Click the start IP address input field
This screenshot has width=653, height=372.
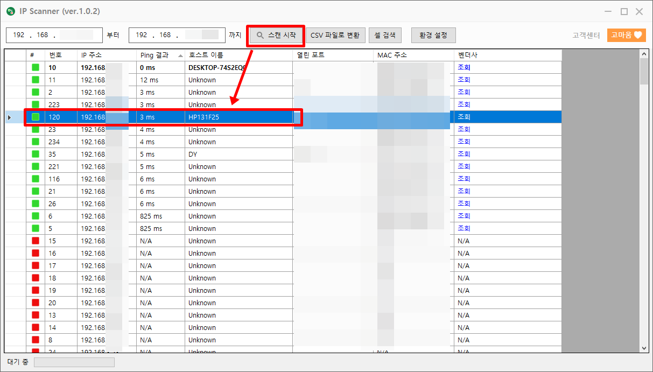[x=54, y=35]
